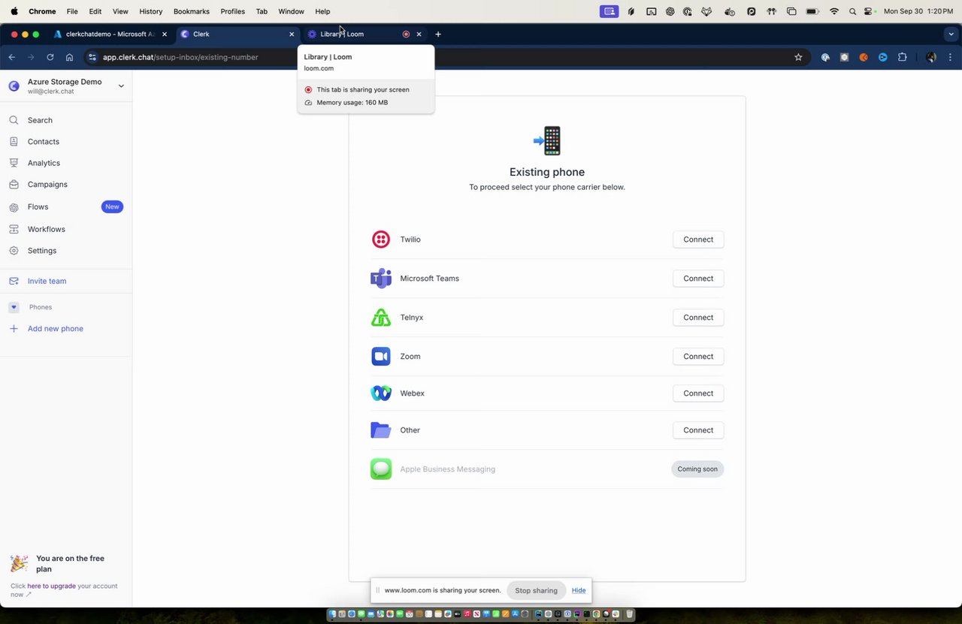
Task: Open Workflows in the sidebar
Action: tap(47, 229)
